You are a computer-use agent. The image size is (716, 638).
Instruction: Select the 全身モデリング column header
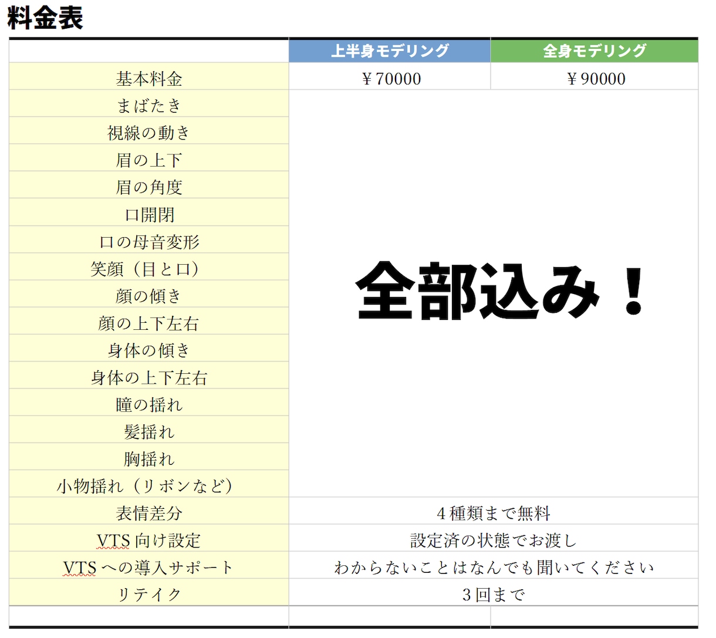[595, 50]
